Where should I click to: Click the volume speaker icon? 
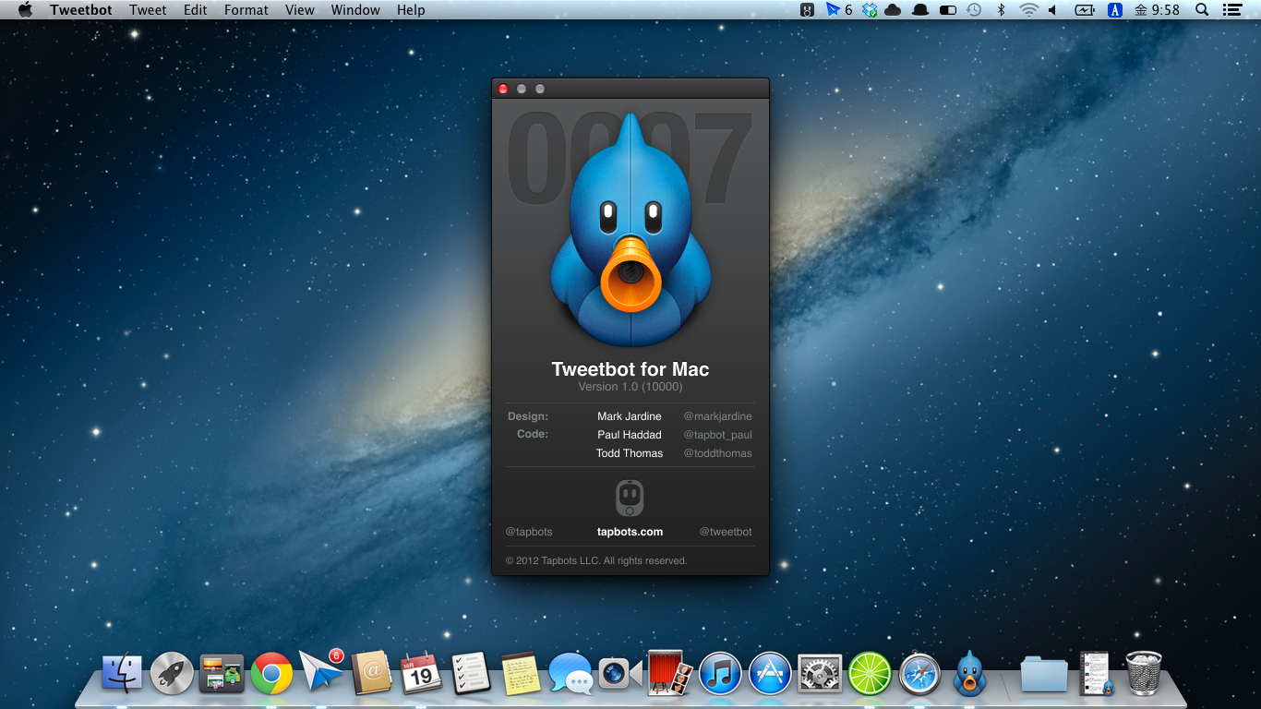tap(1052, 10)
